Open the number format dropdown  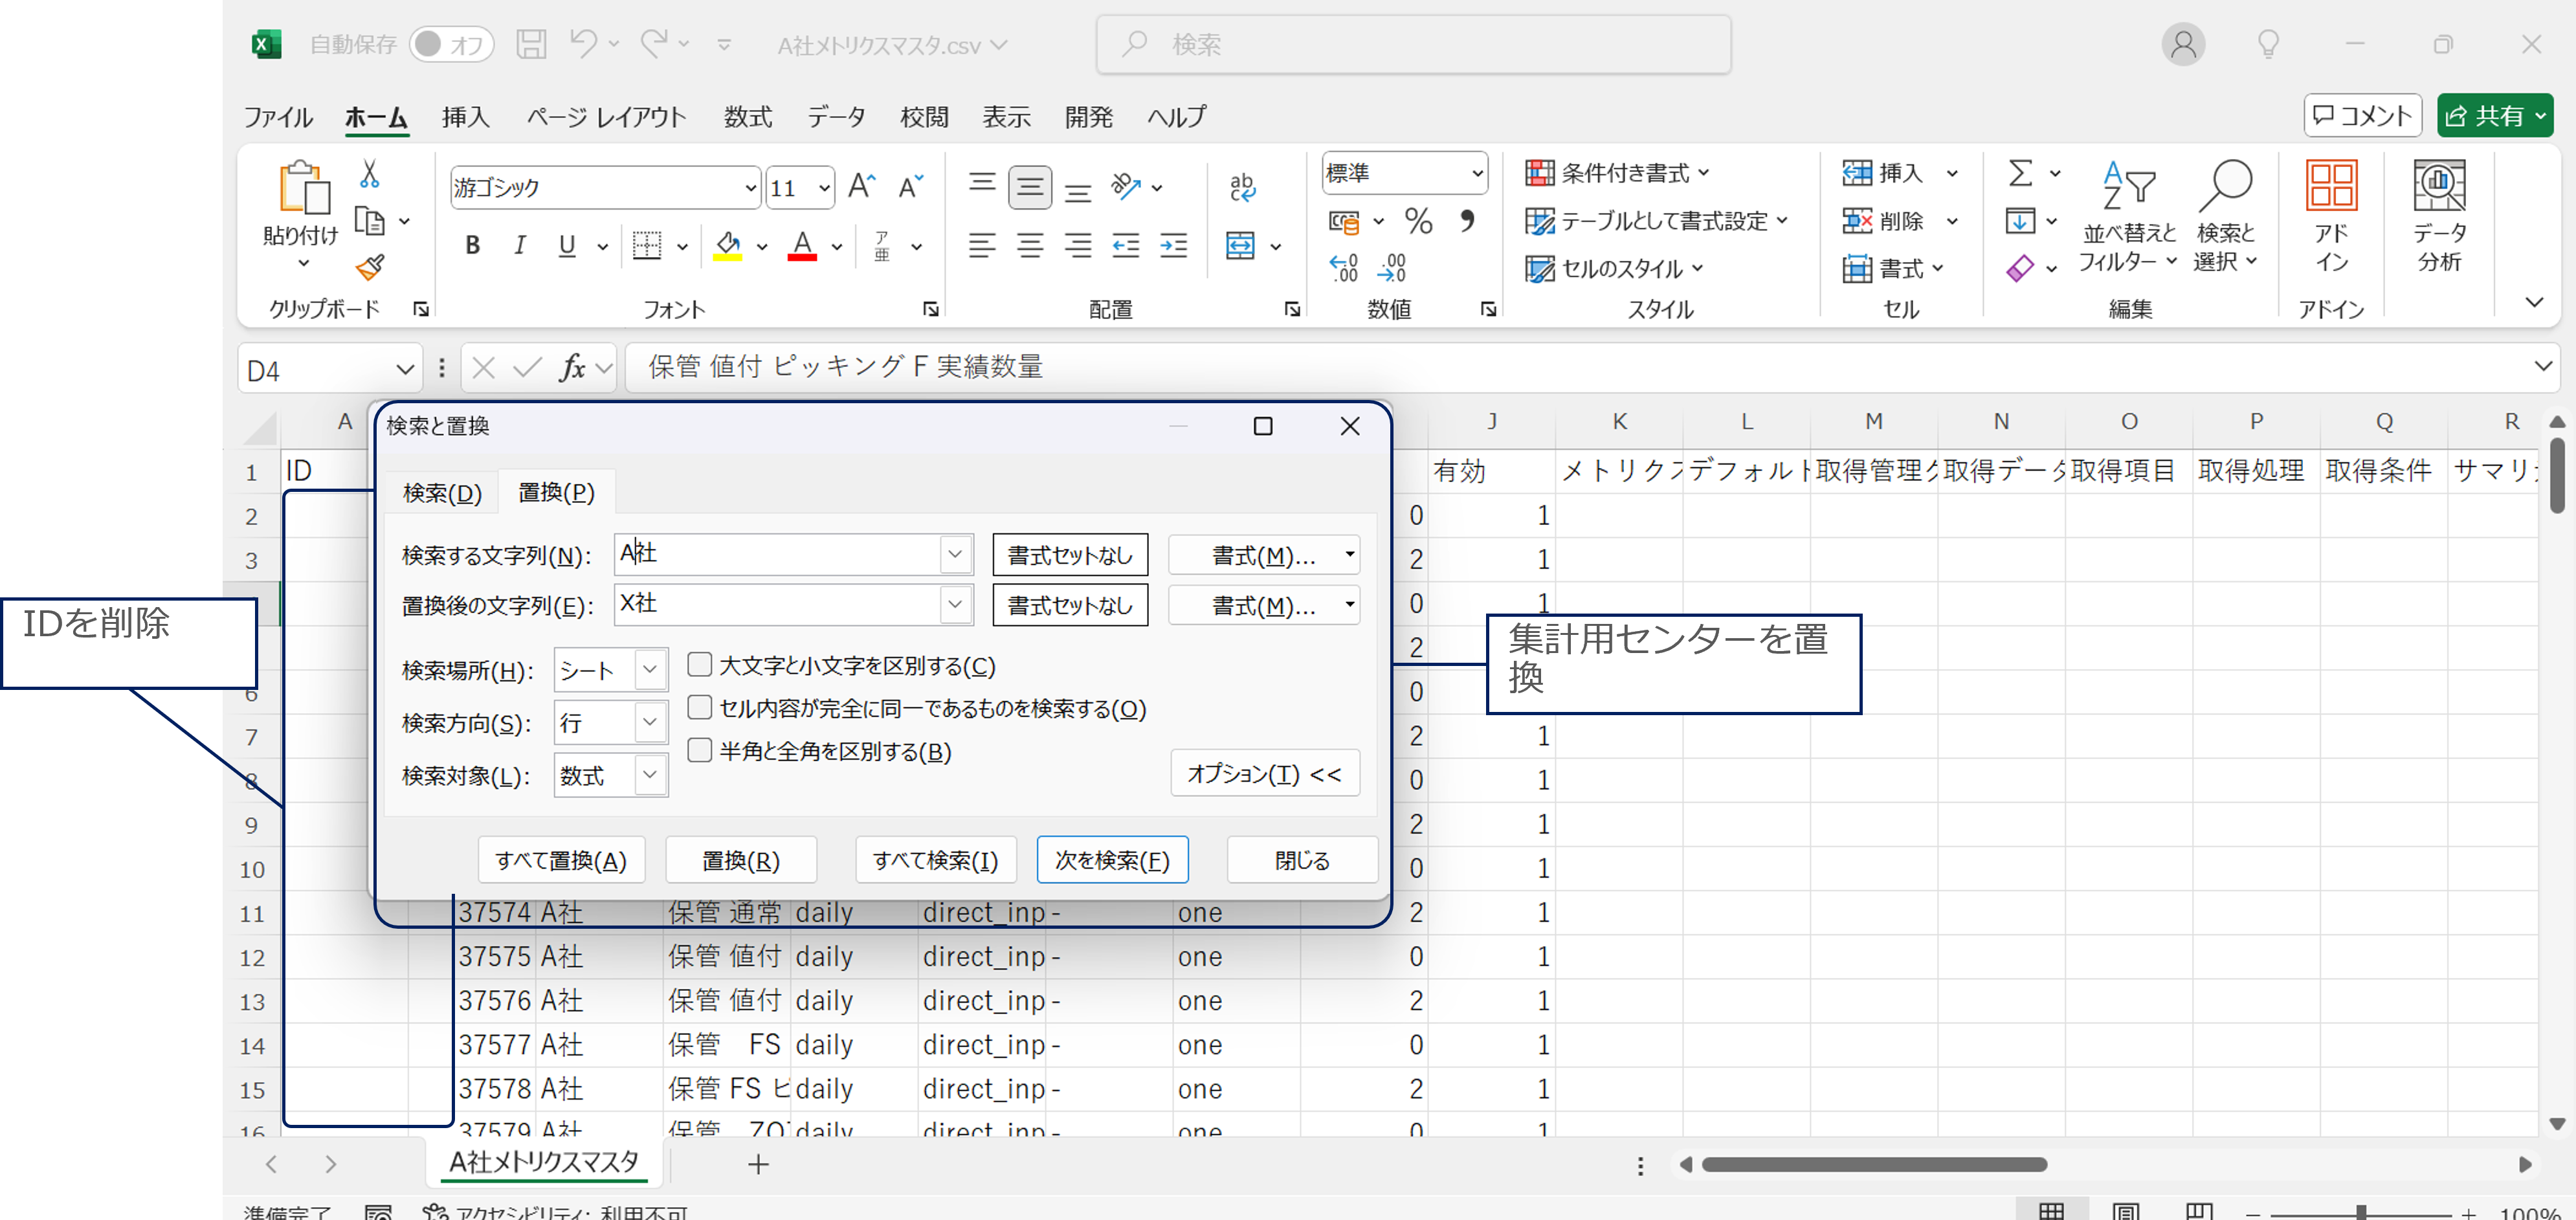1476,173
